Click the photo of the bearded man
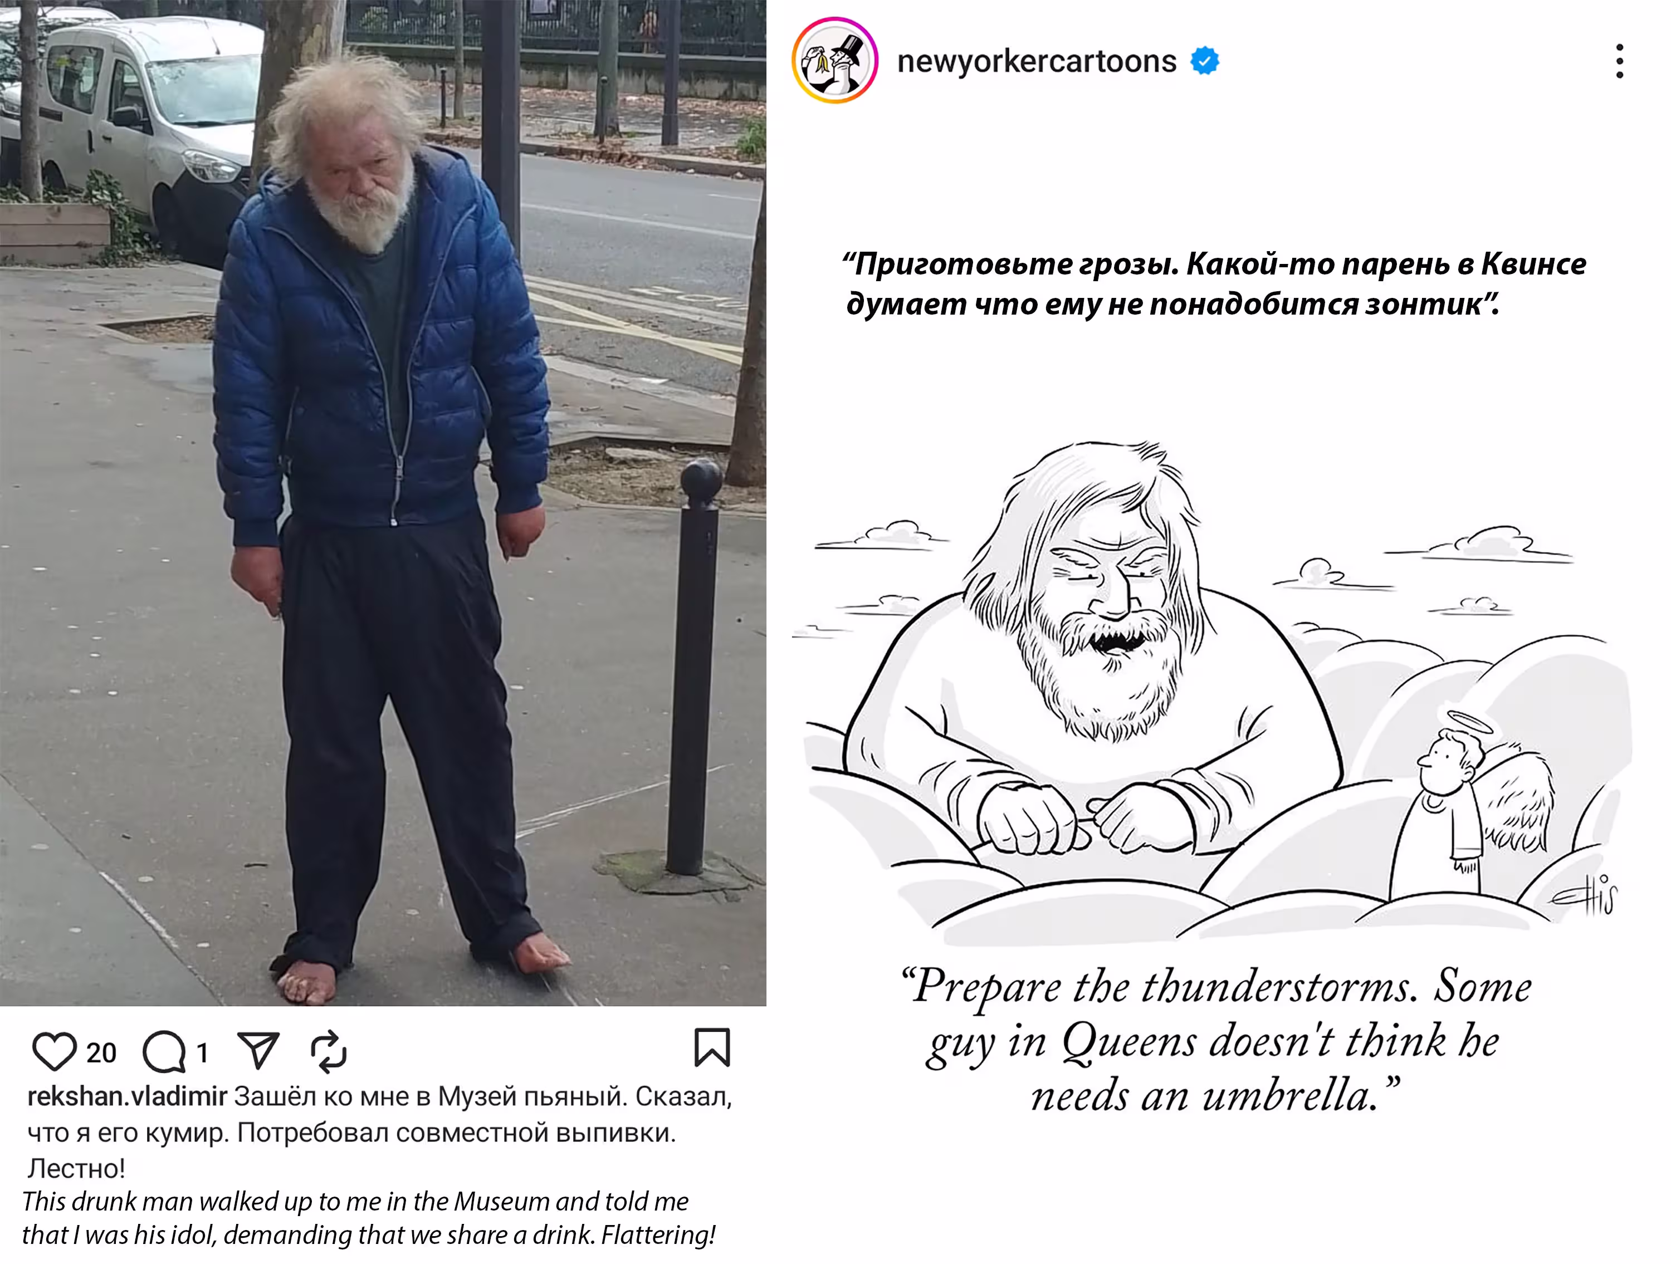The height and width of the screenshot is (1264, 1671). pos(383,503)
